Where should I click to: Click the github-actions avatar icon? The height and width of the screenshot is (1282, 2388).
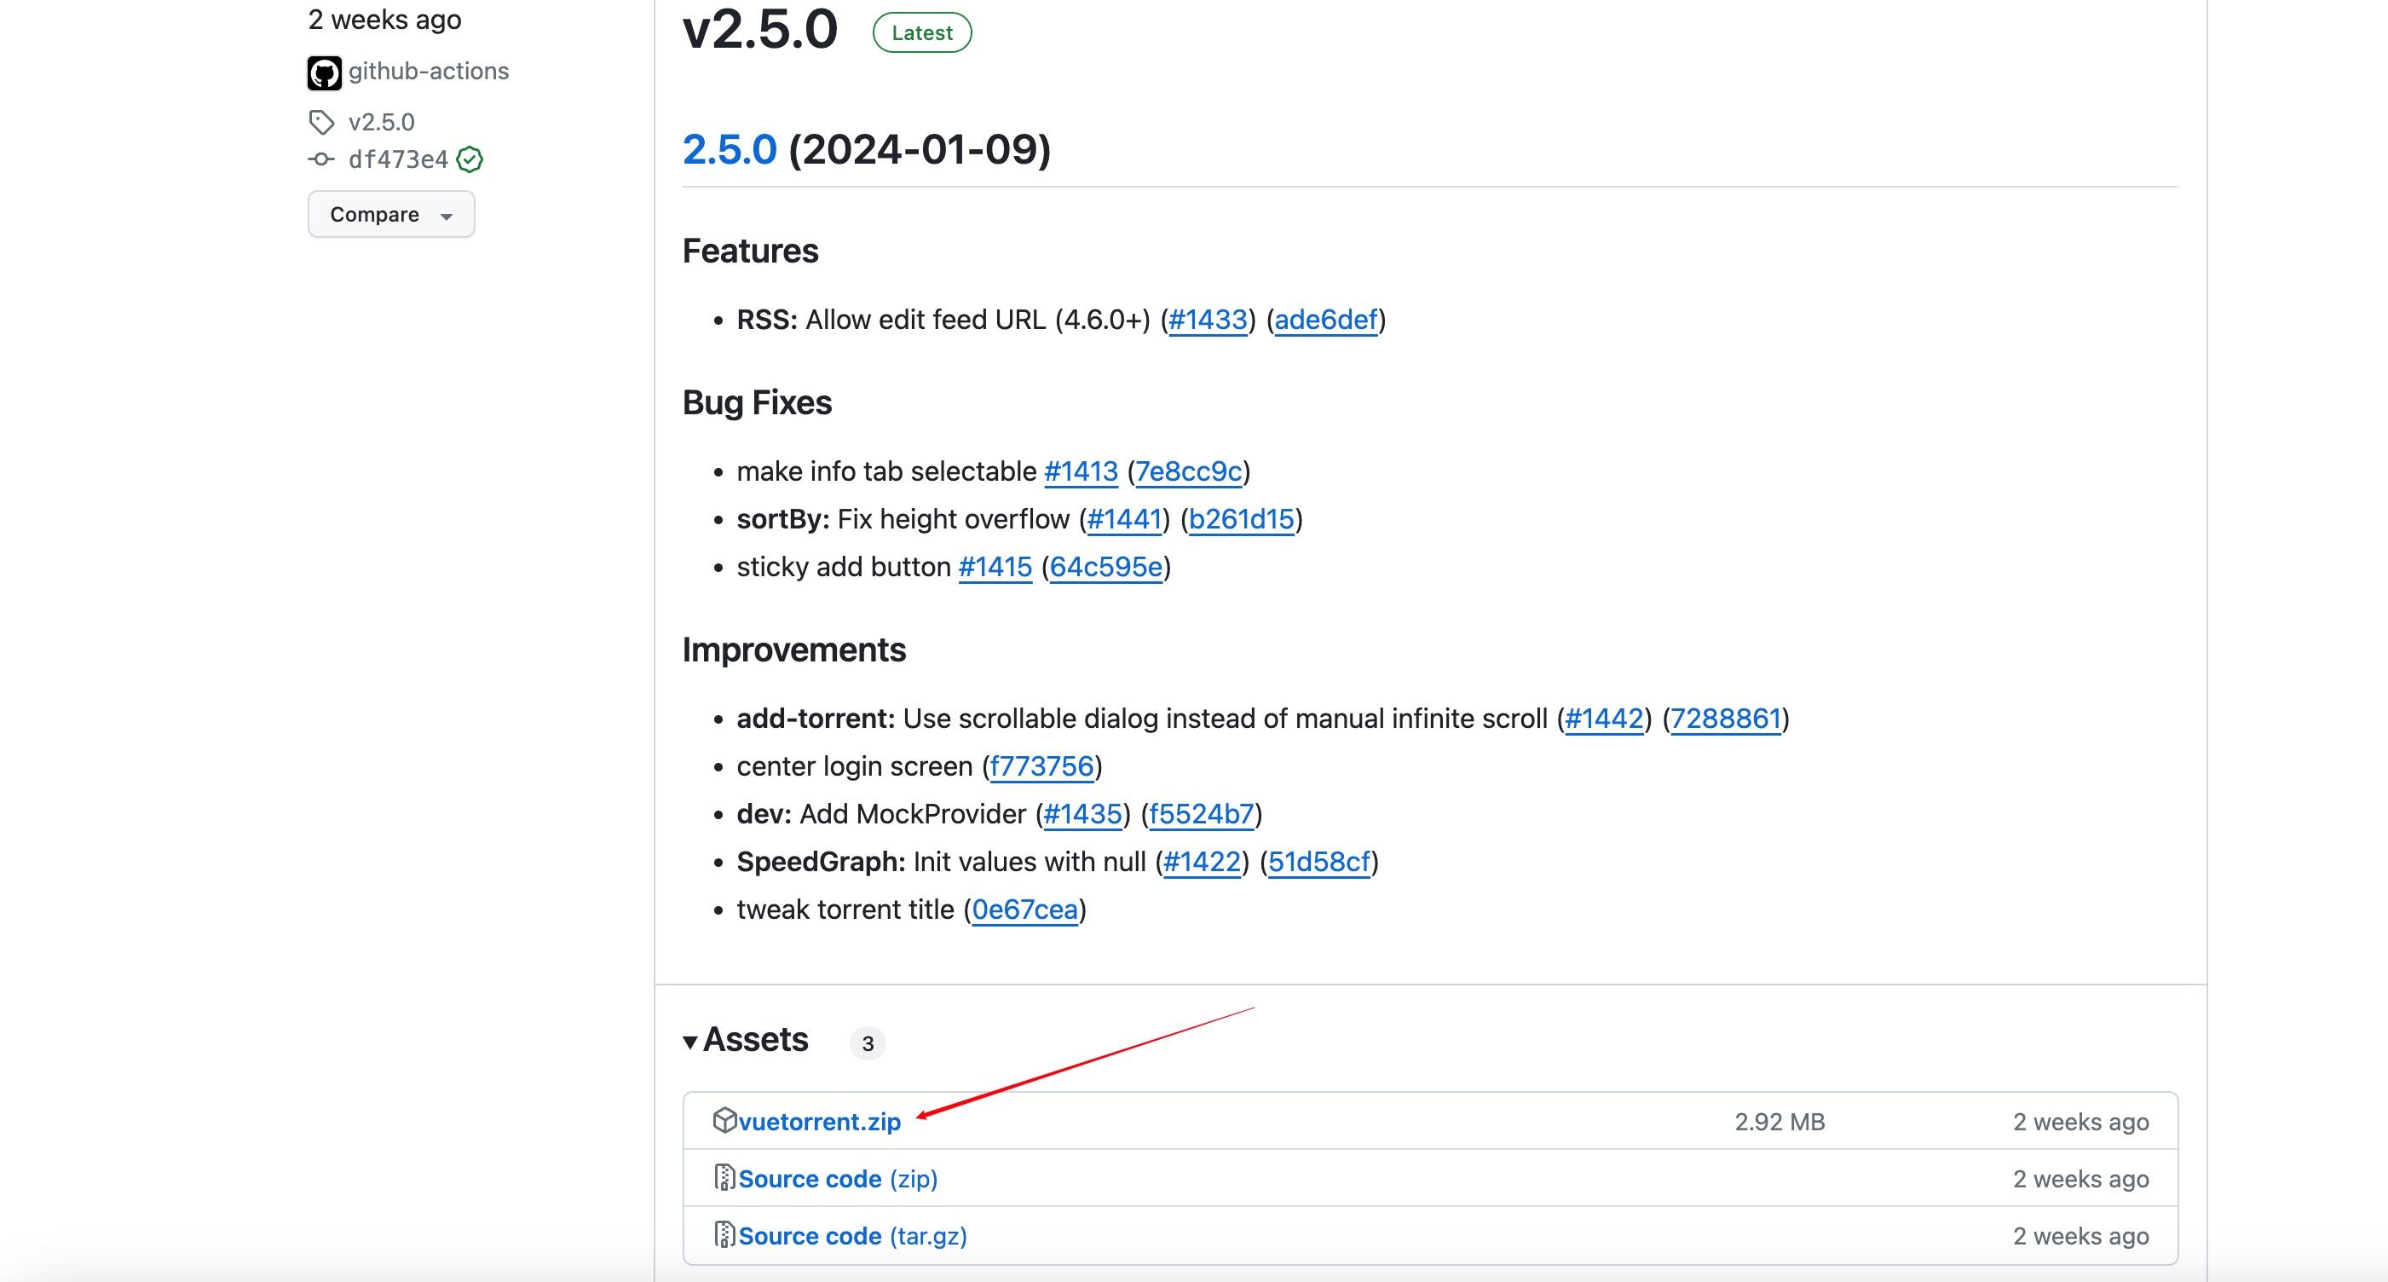(325, 72)
